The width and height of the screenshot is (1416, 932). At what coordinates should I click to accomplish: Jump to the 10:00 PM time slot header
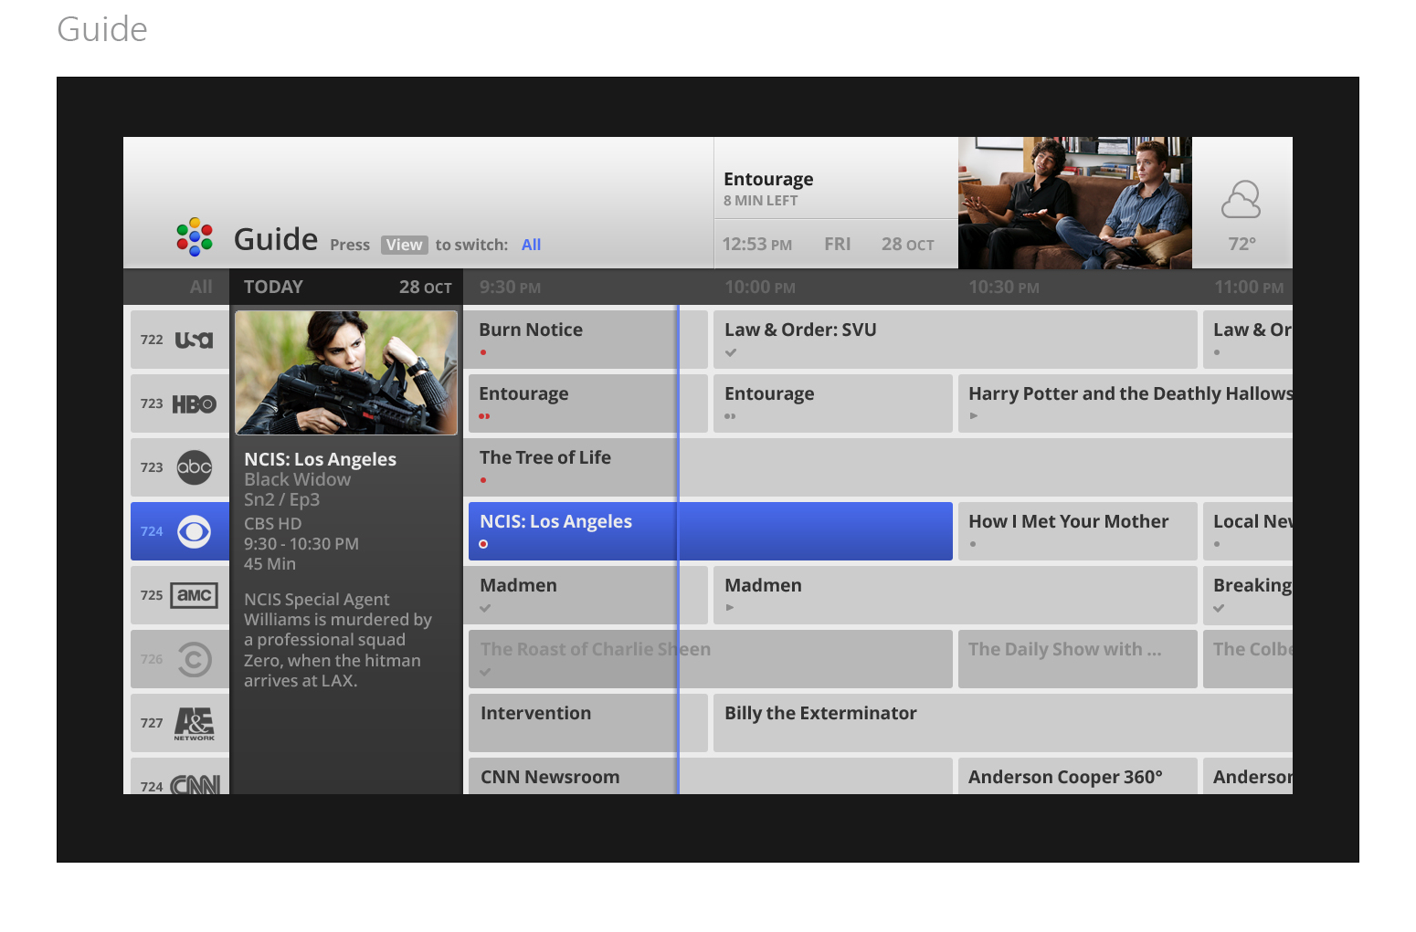click(760, 287)
